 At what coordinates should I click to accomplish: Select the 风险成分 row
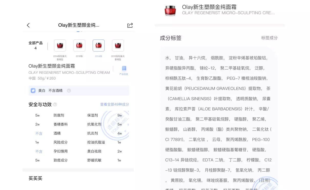[x=52, y=142]
